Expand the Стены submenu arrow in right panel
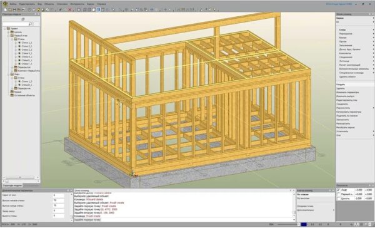Screen dimensions: 375x228 [373, 29]
